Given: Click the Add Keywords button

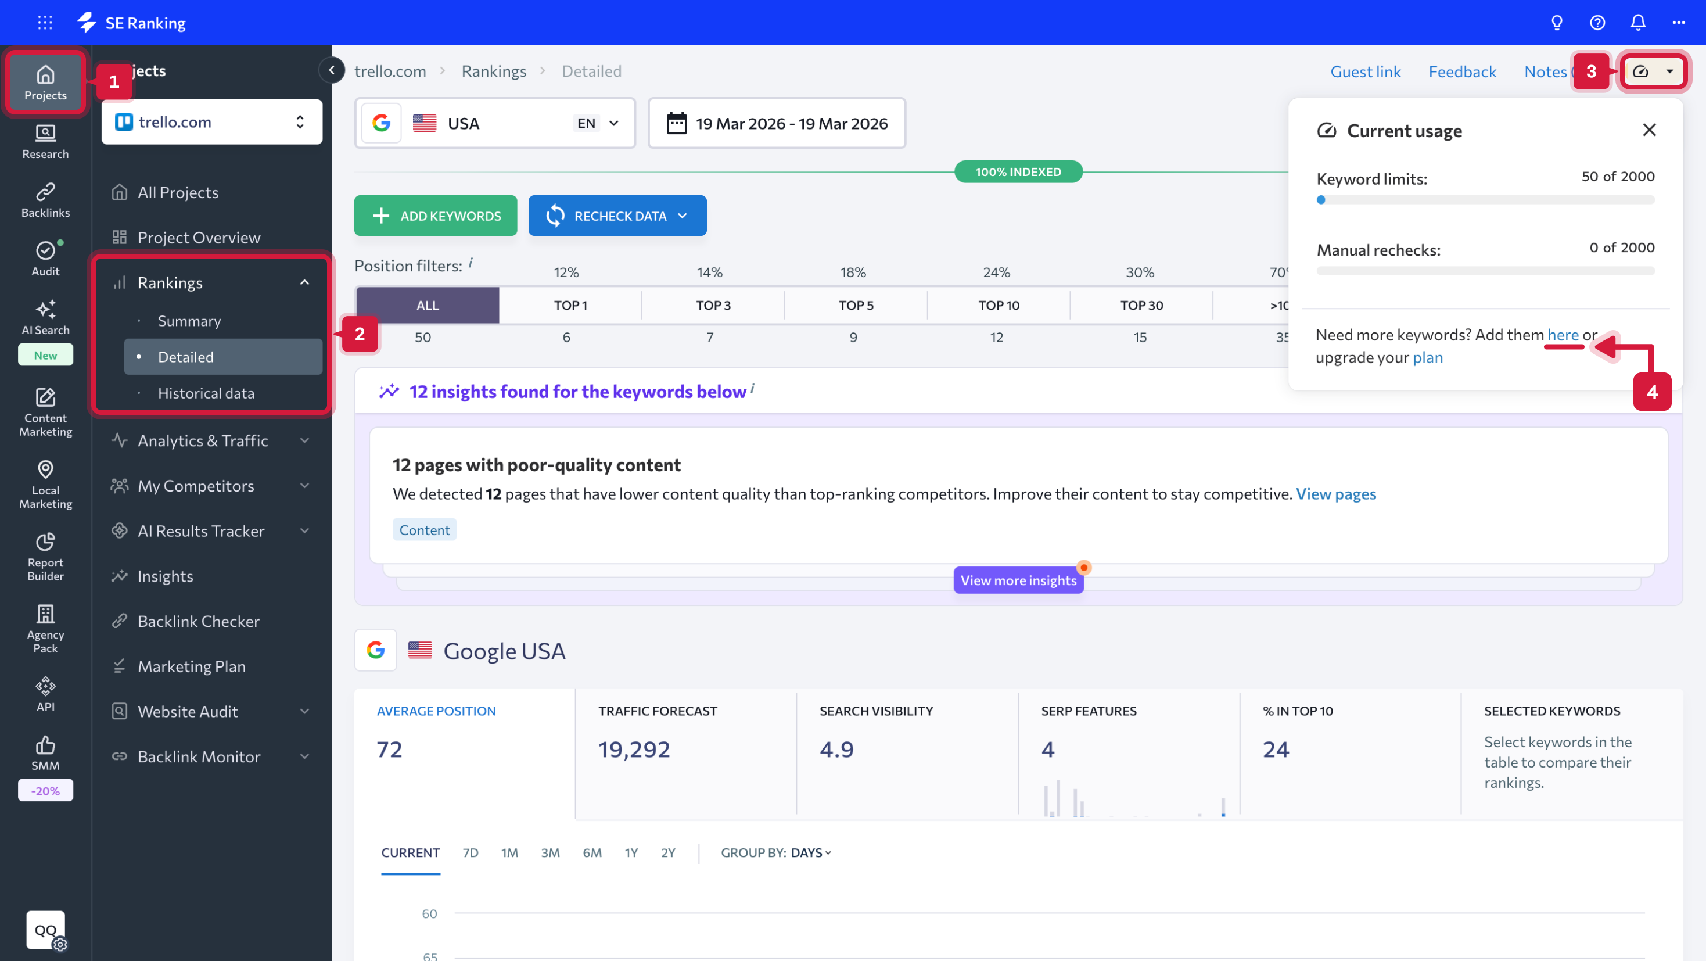Looking at the screenshot, I should tap(436, 216).
